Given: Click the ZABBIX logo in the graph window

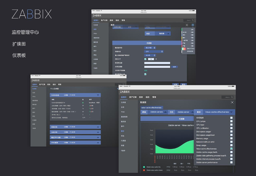Looking at the screenshot, I should pyautogui.click(x=125, y=92).
